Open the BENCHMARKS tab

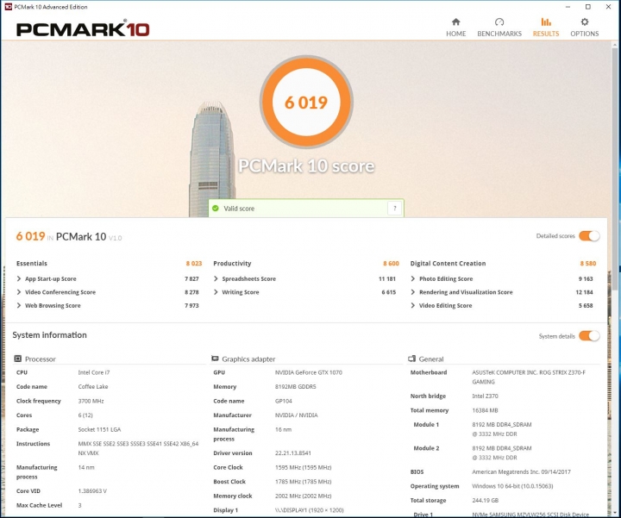click(499, 28)
